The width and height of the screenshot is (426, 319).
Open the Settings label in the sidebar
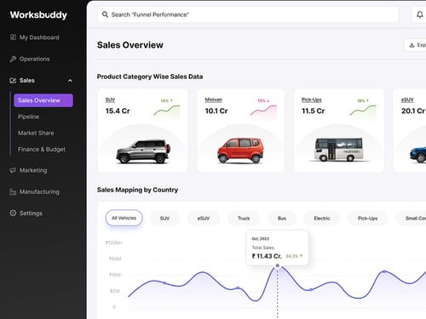click(x=31, y=214)
